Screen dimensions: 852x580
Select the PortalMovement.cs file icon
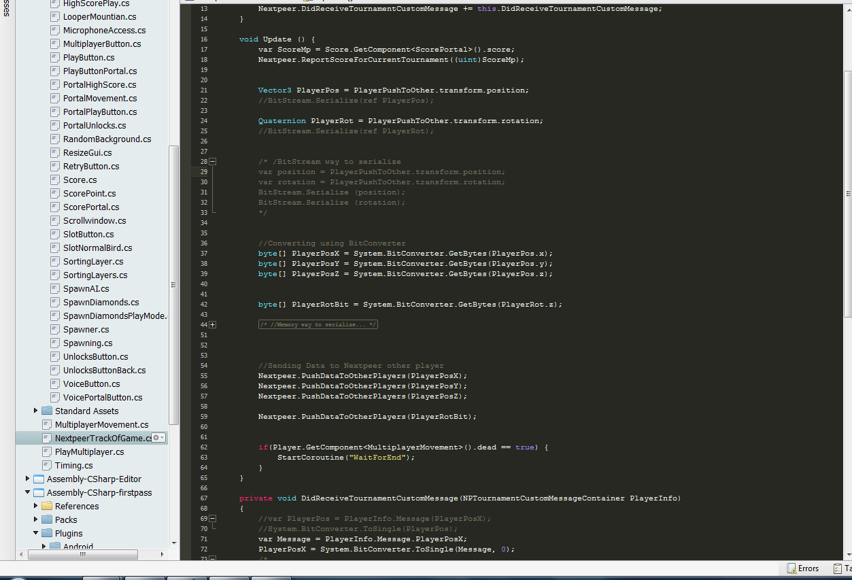(55, 99)
